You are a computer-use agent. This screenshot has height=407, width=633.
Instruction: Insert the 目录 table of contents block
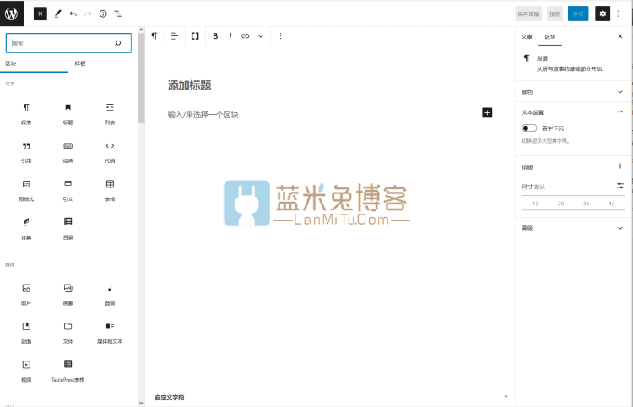pos(68,229)
